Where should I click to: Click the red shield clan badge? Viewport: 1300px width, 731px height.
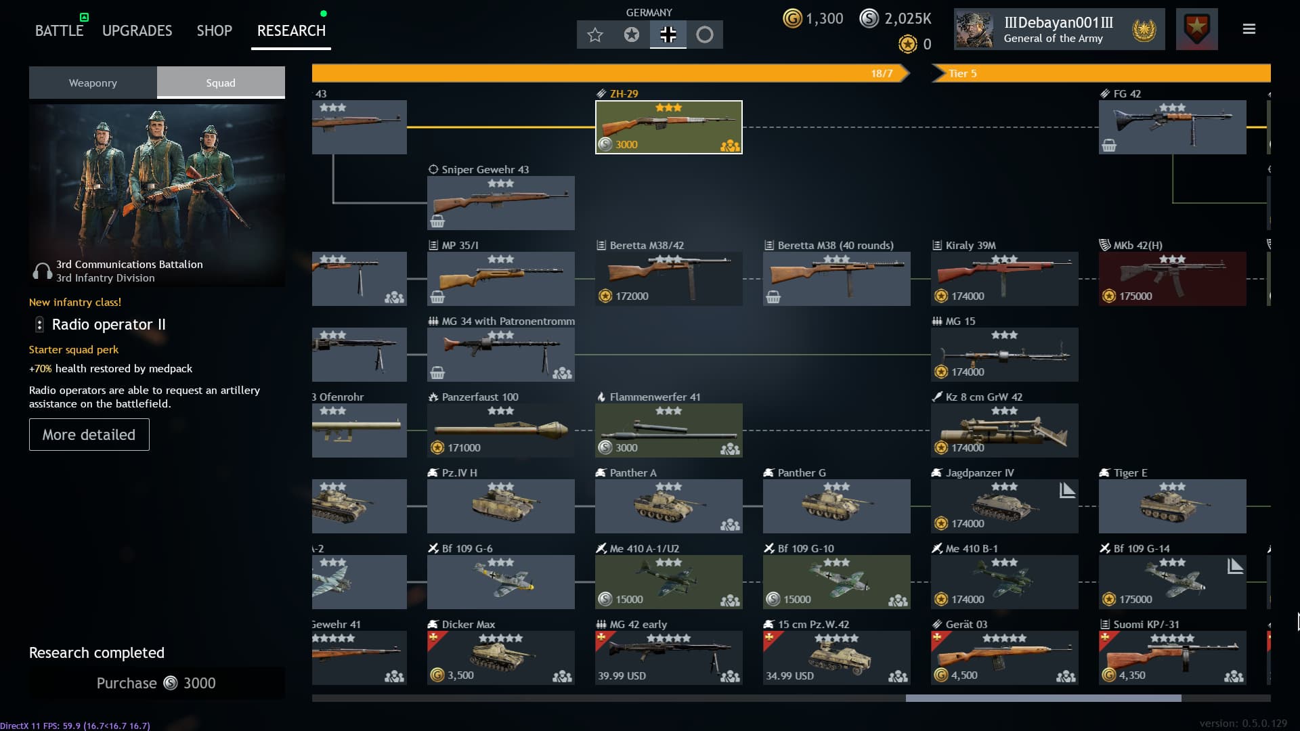pyautogui.click(x=1196, y=29)
